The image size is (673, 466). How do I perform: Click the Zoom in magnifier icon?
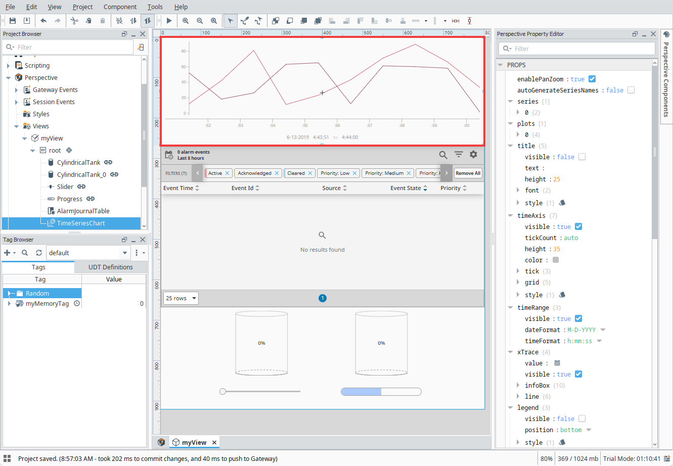[186, 21]
